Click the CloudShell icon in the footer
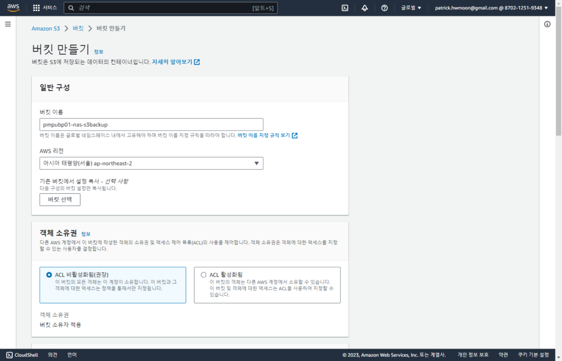This screenshot has width=562, height=361. (x=9, y=355)
